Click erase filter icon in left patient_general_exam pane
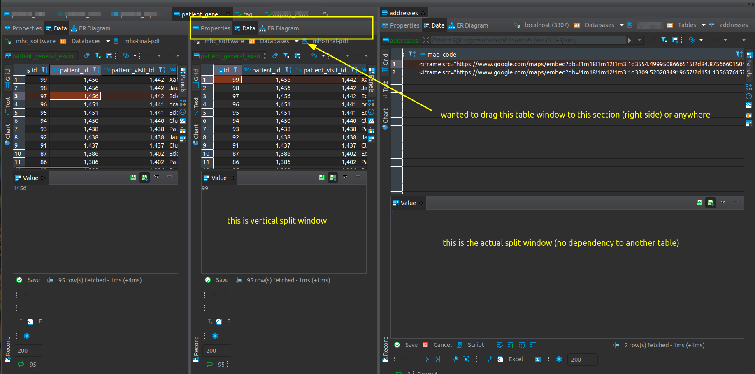 point(87,55)
